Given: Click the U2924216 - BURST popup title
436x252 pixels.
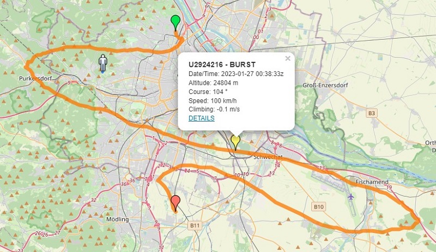Looking at the screenshot, I should [x=222, y=65].
